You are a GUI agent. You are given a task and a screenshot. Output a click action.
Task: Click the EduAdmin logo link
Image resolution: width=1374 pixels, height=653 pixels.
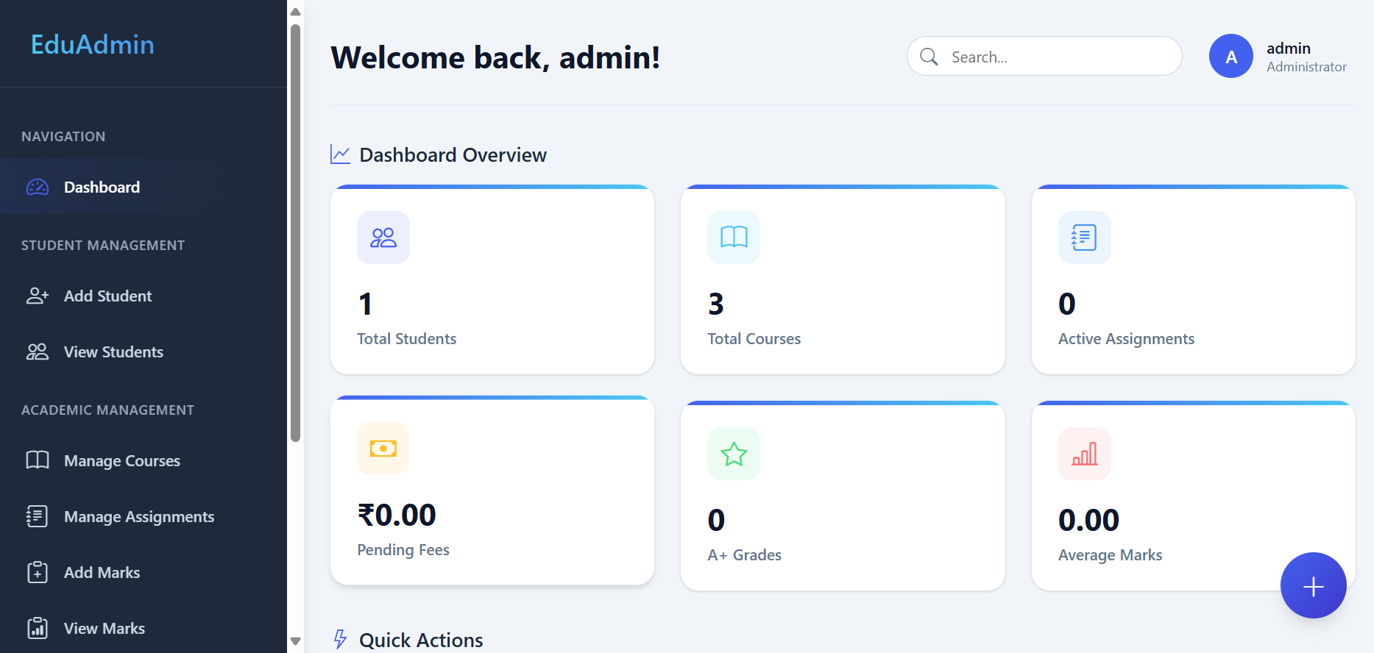93,45
